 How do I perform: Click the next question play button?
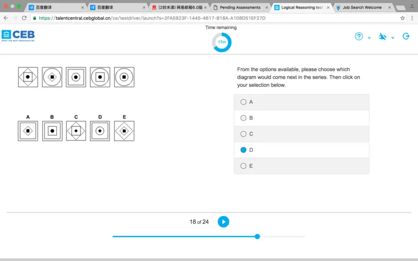pos(223,222)
